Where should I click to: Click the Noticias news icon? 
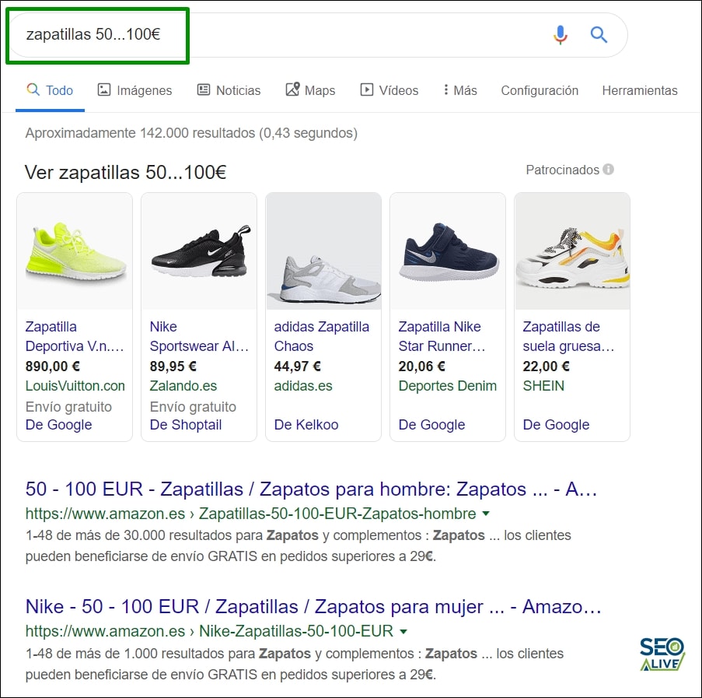tap(204, 90)
